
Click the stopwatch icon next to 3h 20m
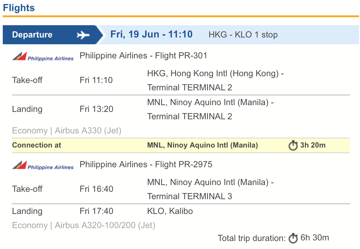click(x=293, y=145)
